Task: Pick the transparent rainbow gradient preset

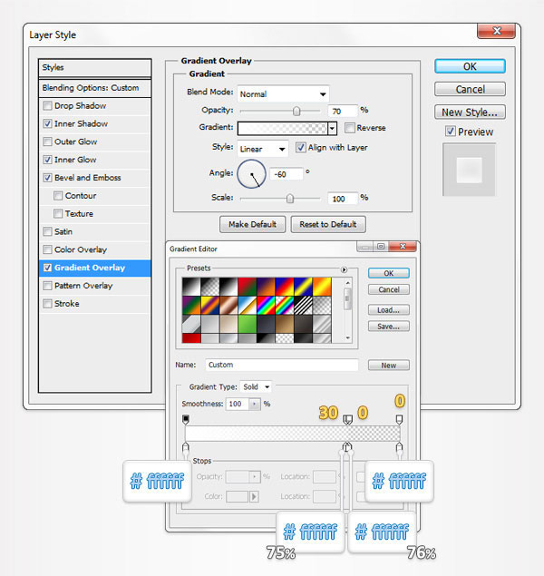Action: tap(285, 306)
